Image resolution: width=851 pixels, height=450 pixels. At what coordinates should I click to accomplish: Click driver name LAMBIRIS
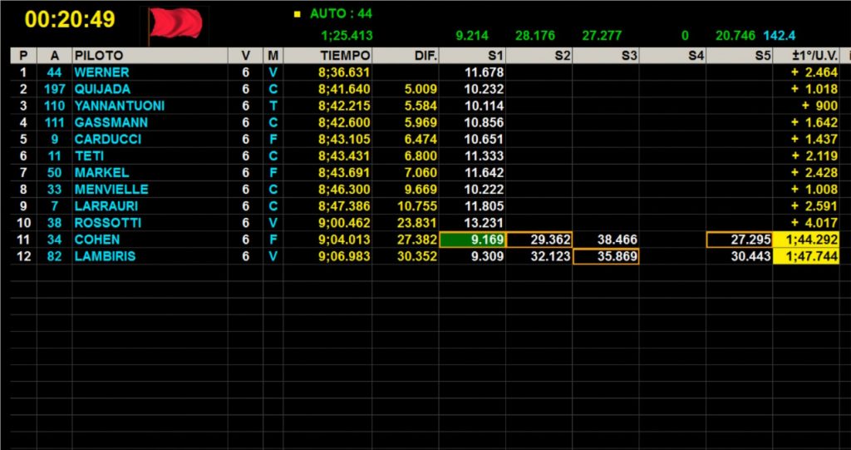tap(105, 256)
